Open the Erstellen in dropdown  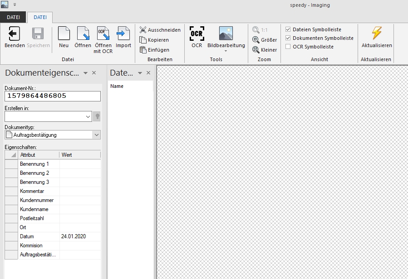88,116
